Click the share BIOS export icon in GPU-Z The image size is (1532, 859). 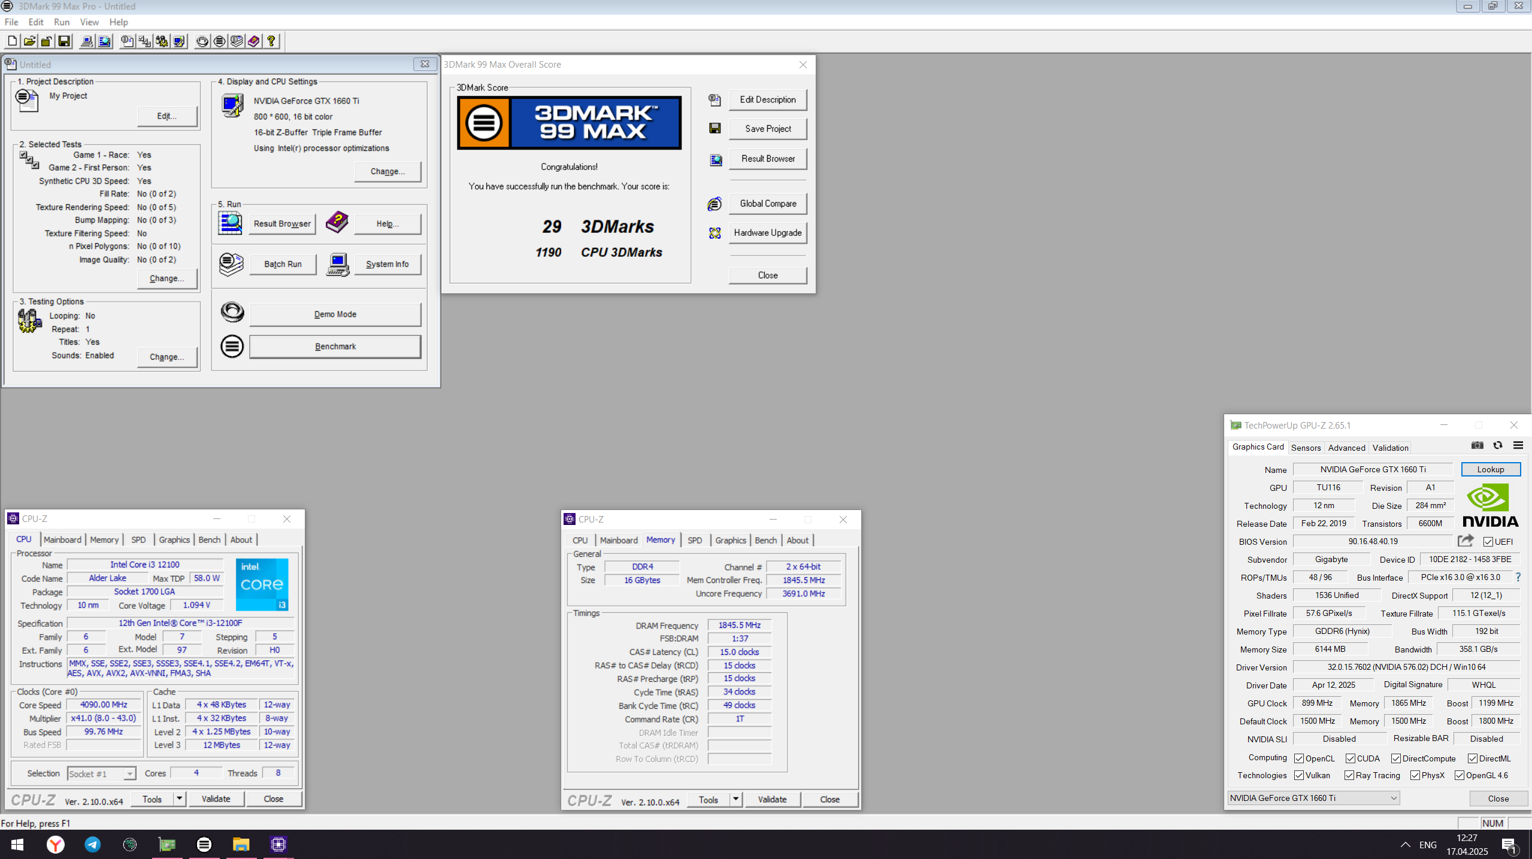tap(1466, 541)
